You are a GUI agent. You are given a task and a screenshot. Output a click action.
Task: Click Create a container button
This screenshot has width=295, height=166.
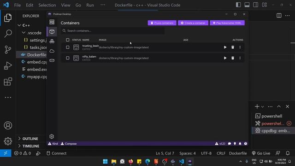[x=193, y=23]
